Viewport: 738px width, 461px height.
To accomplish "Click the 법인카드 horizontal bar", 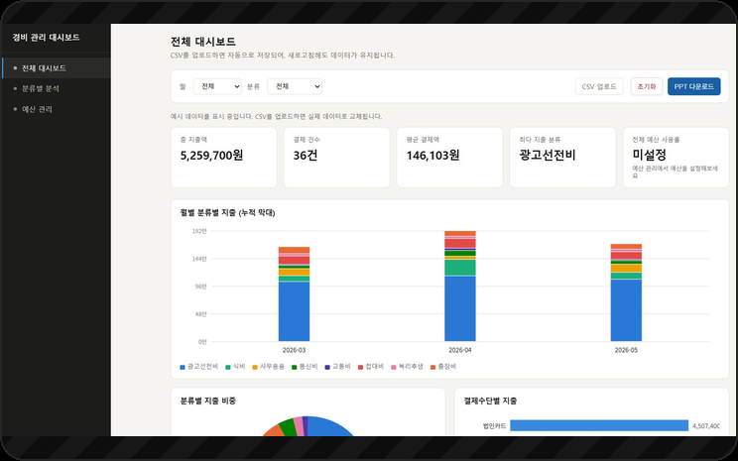I will (599, 425).
